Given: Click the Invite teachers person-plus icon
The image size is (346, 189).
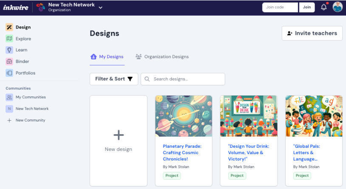Looking at the screenshot, I should tap(289, 33).
